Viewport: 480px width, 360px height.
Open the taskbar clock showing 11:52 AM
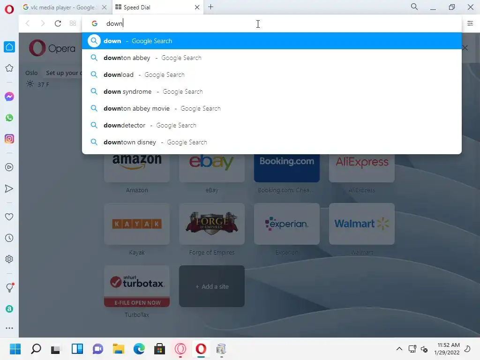coord(447,349)
